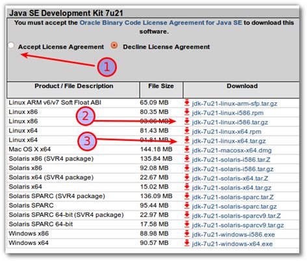Click download arrow icon for solaris-i586.tar.Z

click(x=186, y=159)
